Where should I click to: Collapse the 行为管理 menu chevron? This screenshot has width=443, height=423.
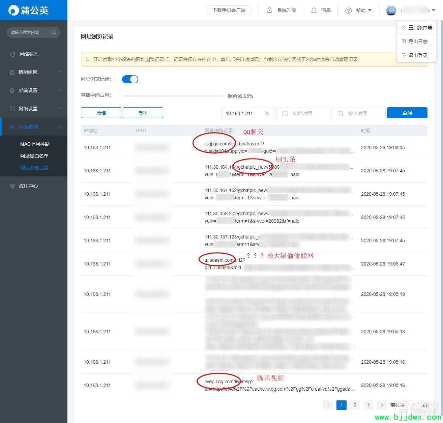tap(61, 127)
